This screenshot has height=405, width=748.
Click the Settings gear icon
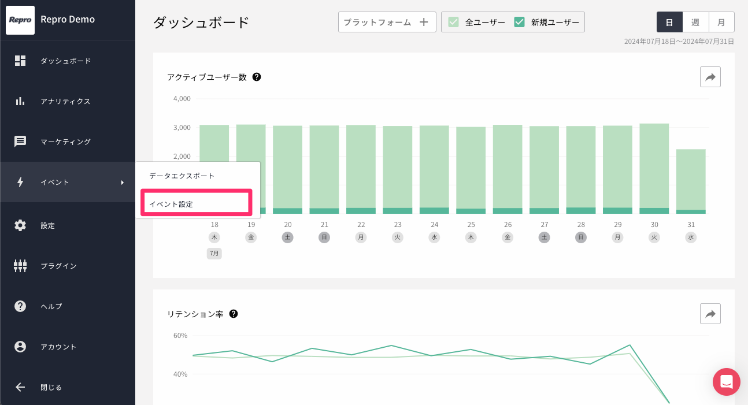point(20,225)
